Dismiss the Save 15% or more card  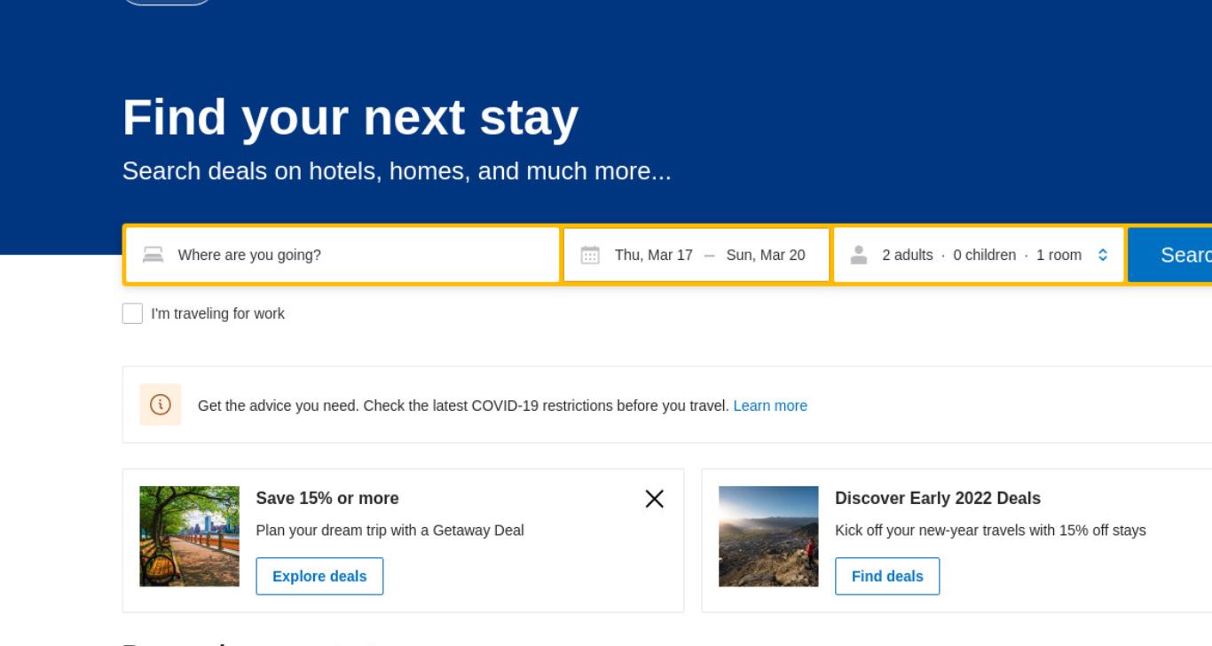click(654, 499)
